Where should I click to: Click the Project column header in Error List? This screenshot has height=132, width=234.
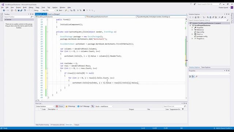tap(132, 109)
